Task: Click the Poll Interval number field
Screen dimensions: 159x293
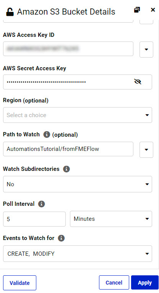Action: (34, 219)
